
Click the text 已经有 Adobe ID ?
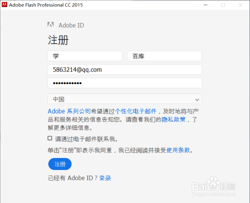coord(73,178)
